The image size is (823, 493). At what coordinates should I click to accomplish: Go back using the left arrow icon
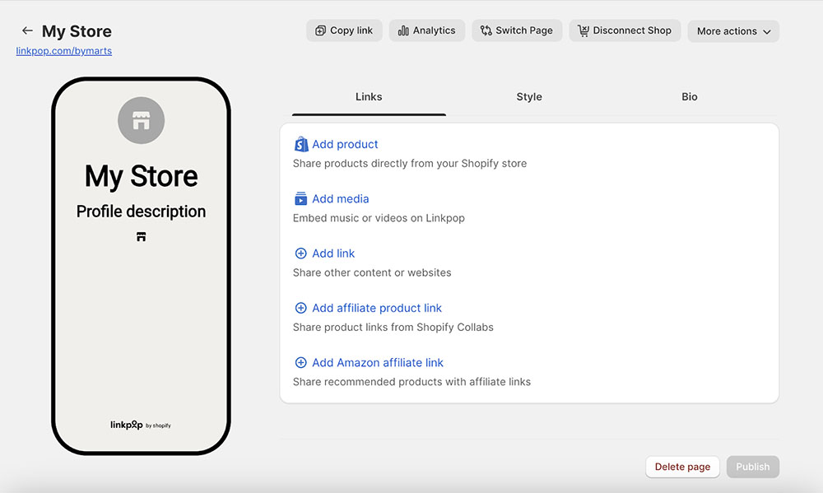[x=27, y=31]
